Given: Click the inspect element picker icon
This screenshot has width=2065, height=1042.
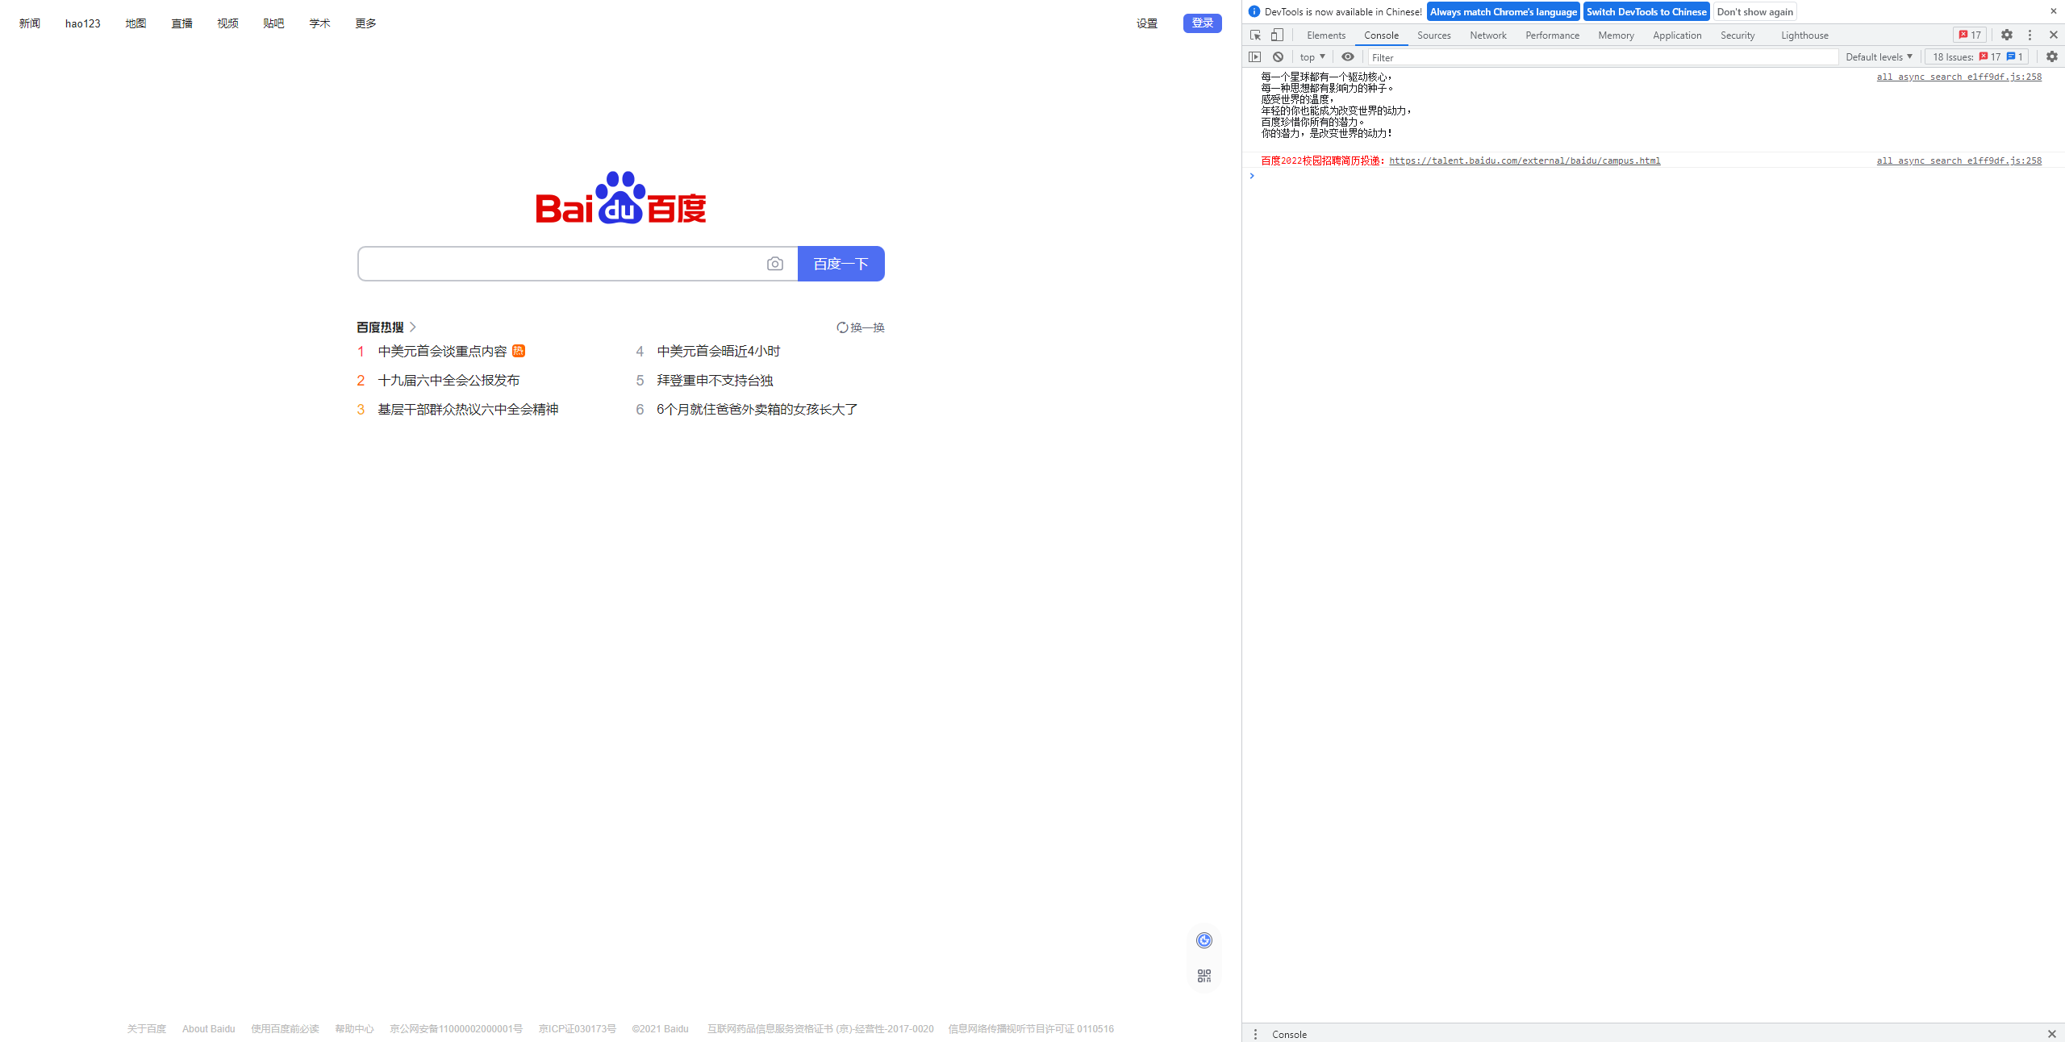Looking at the screenshot, I should tap(1255, 35).
